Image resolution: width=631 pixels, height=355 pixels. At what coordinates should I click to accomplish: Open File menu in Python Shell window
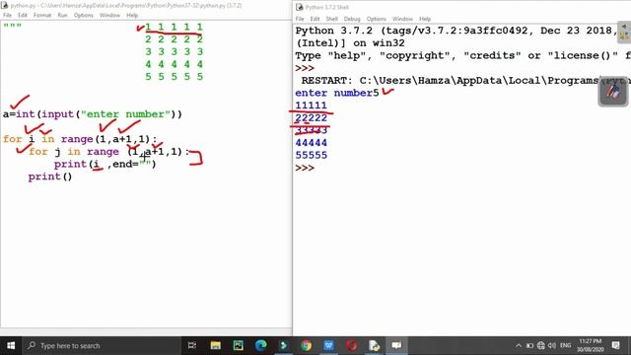click(x=300, y=19)
